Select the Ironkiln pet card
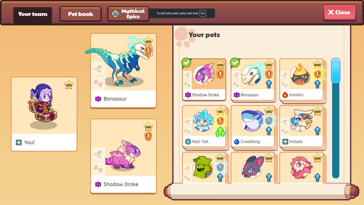The width and height of the screenshot is (364, 205). pyautogui.click(x=302, y=80)
